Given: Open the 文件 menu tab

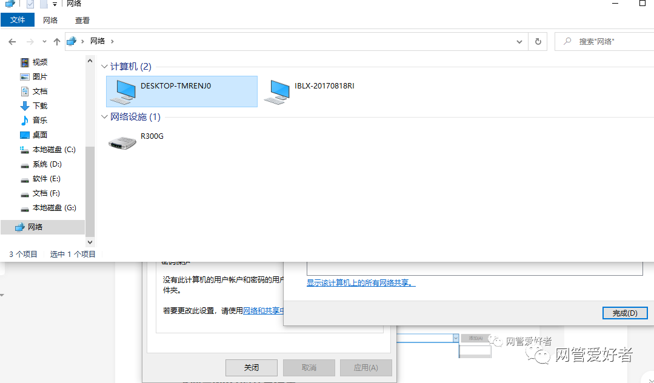Looking at the screenshot, I should [x=18, y=20].
